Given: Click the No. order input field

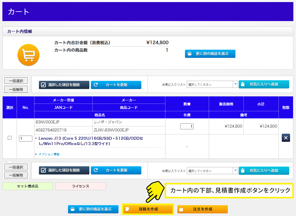Looking at the screenshot, I should [x=26, y=139].
